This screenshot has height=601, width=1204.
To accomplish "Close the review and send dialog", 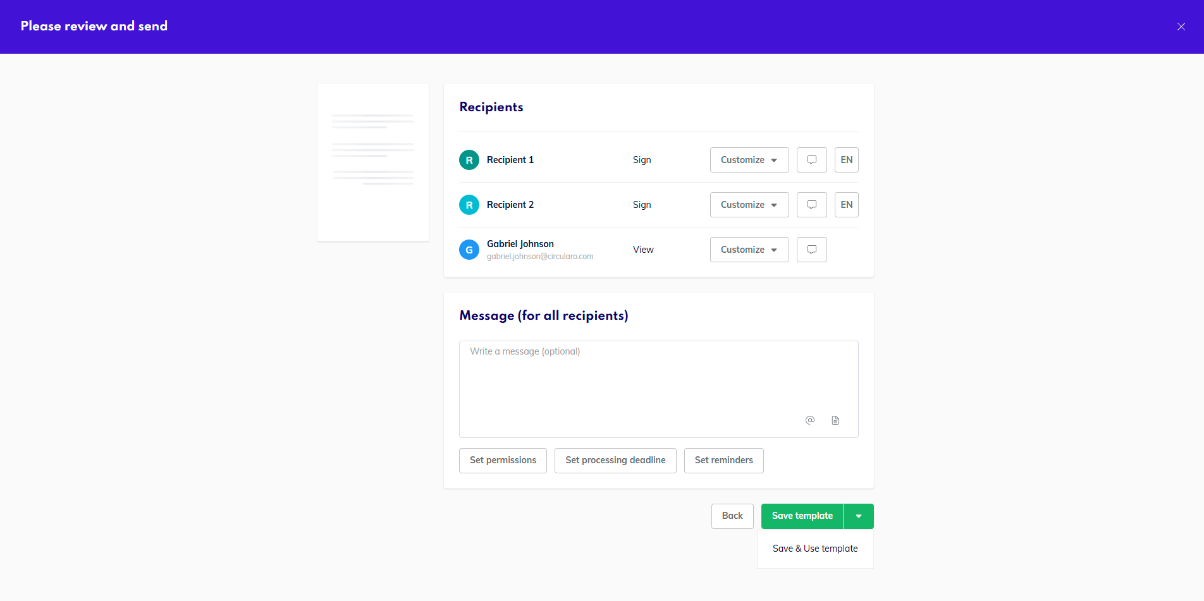I will tap(1181, 27).
